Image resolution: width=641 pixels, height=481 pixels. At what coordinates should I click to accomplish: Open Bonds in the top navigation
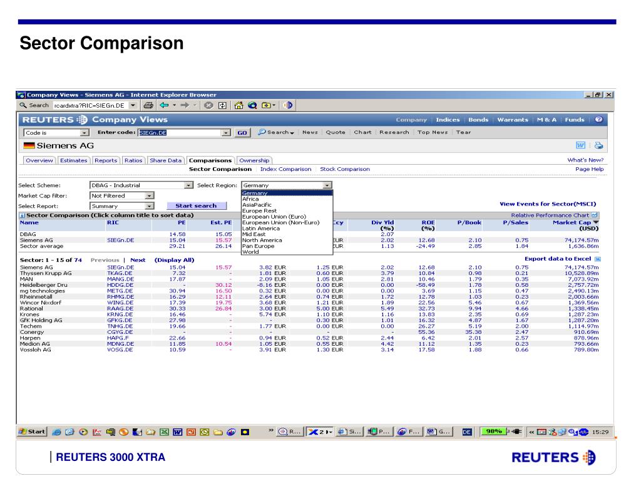478,120
